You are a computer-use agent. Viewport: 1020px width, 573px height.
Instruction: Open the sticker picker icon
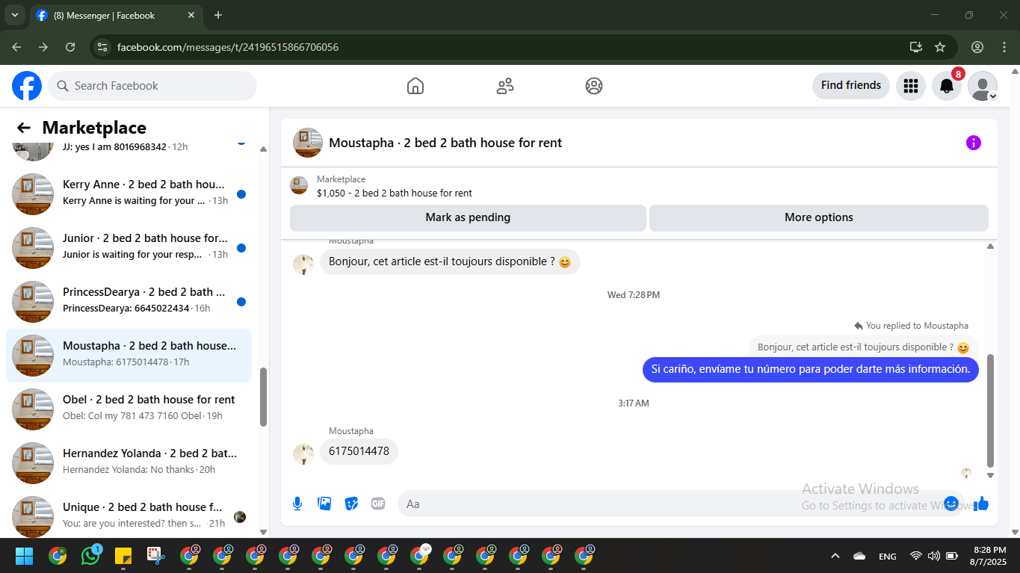pyautogui.click(x=351, y=504)
